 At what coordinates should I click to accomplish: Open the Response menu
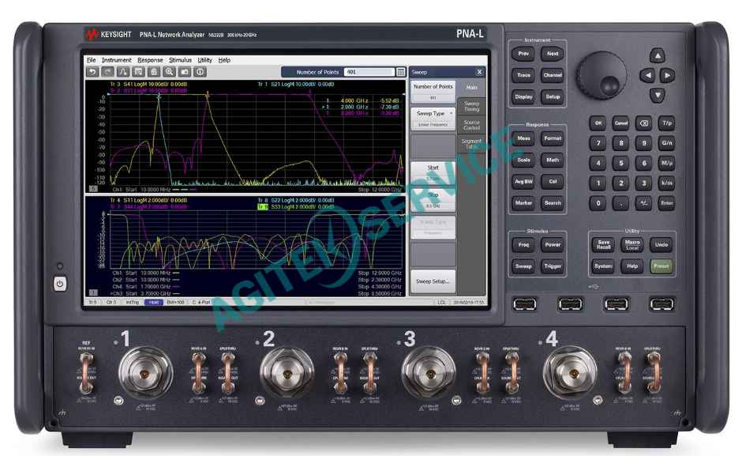pyautogui.click(x=150, y=60)
